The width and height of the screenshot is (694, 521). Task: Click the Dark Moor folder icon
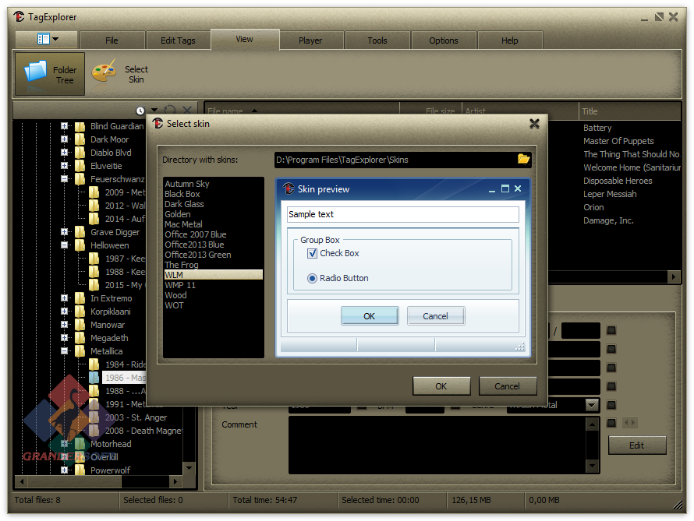click(x=80, y=139)
